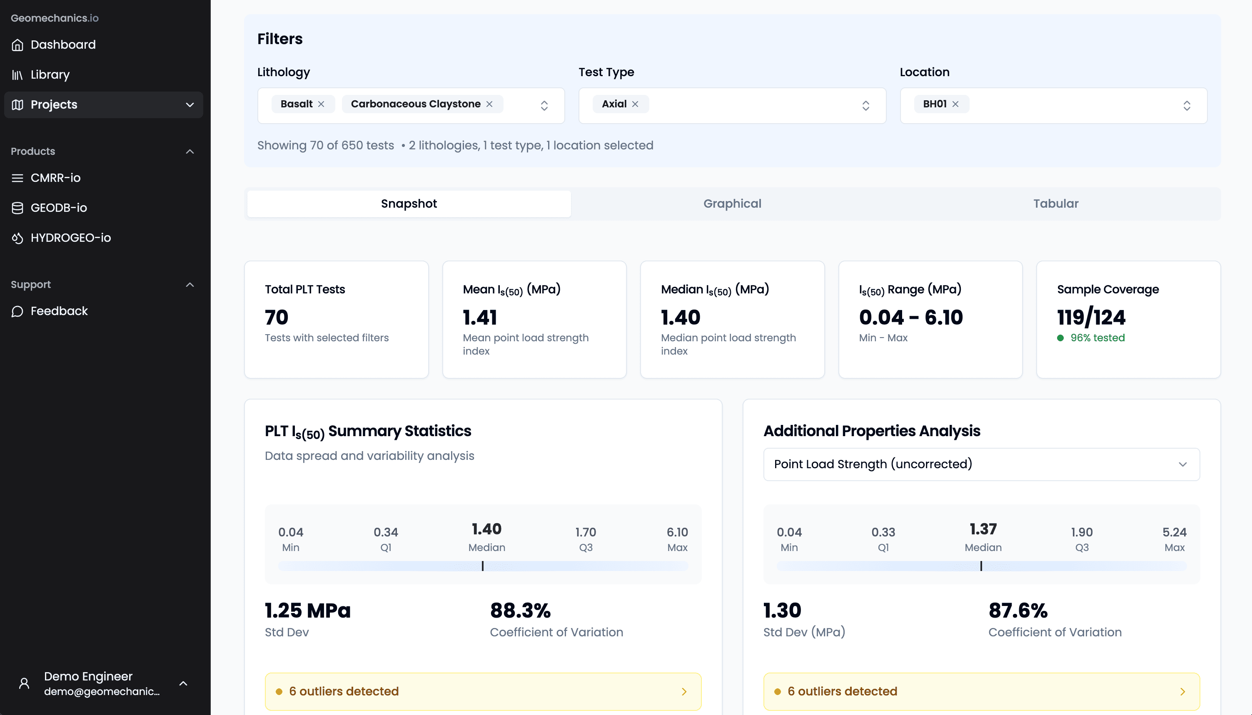Image resolution: width=1252 pixels, height=715 pixels.
Task: Open outliers detected banner in Summary Statistics
Action: click(x=483, y=691)
